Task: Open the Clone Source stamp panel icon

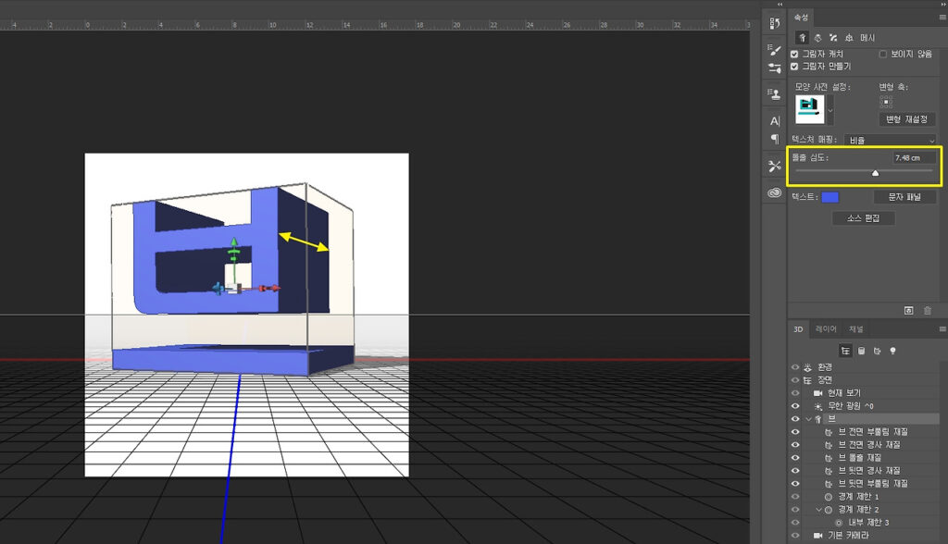Action: click(x=775, y=93)
